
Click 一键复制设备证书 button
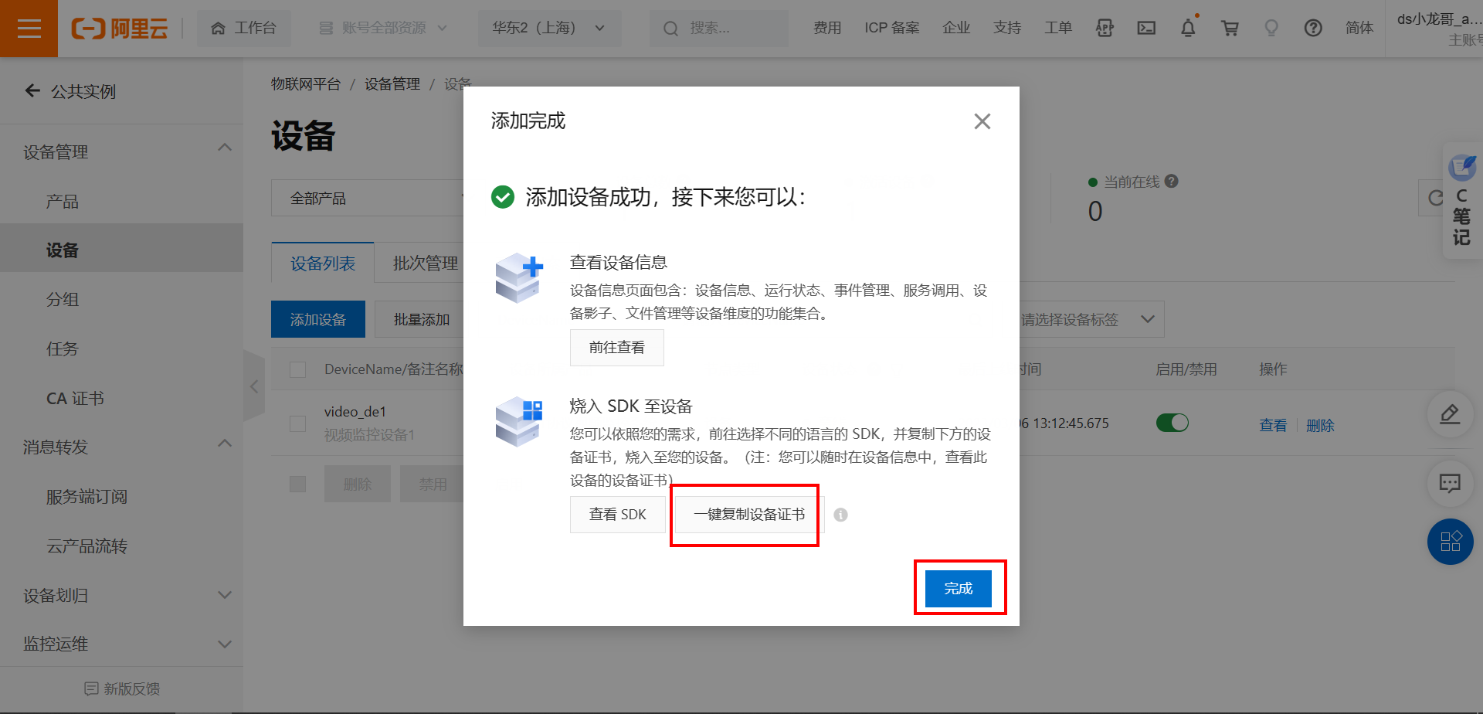point(749,515)
